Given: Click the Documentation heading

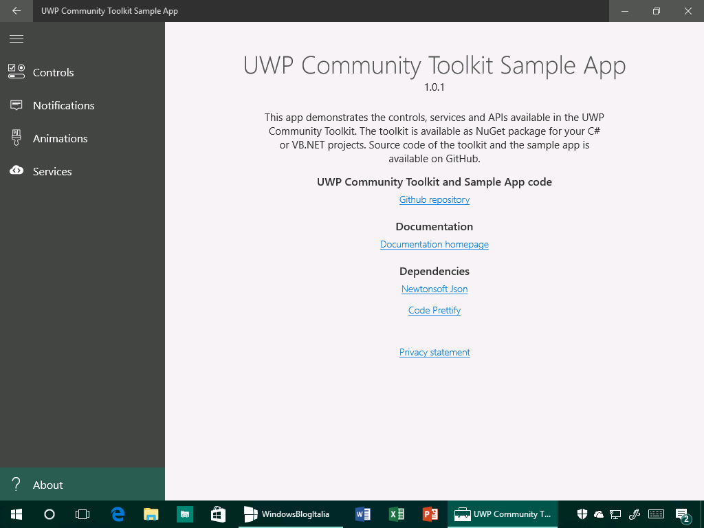Looking at the screenshot, I should (434, 226).
